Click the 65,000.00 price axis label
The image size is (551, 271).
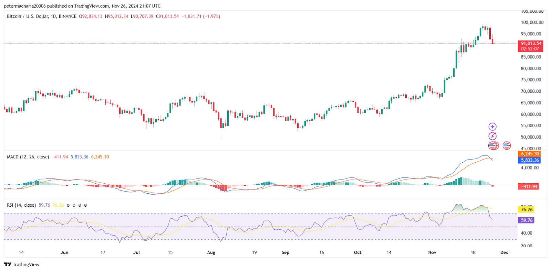click(x=531, y=103)
